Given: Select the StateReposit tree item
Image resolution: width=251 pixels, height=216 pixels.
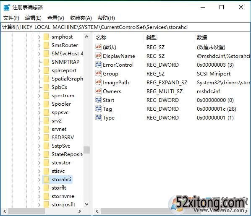Looking at the screenshot, I should 67,154.
